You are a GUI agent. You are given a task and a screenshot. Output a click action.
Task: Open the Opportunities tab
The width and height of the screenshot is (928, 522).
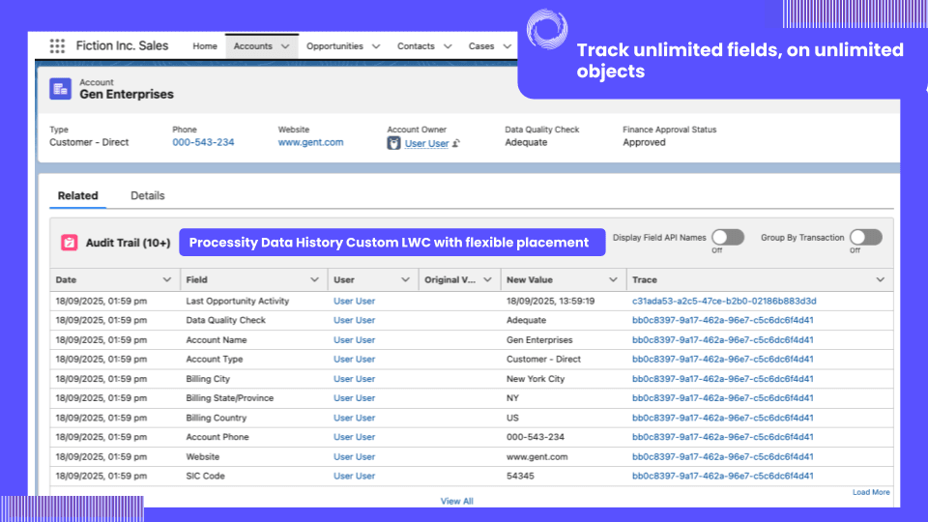click(x=334, y=46)
